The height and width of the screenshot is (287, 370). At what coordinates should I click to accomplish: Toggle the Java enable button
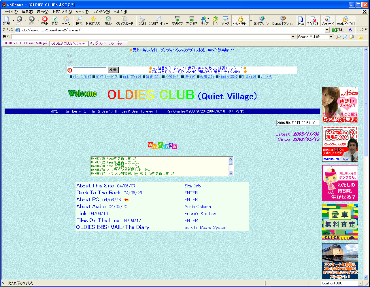coord(301,21)
